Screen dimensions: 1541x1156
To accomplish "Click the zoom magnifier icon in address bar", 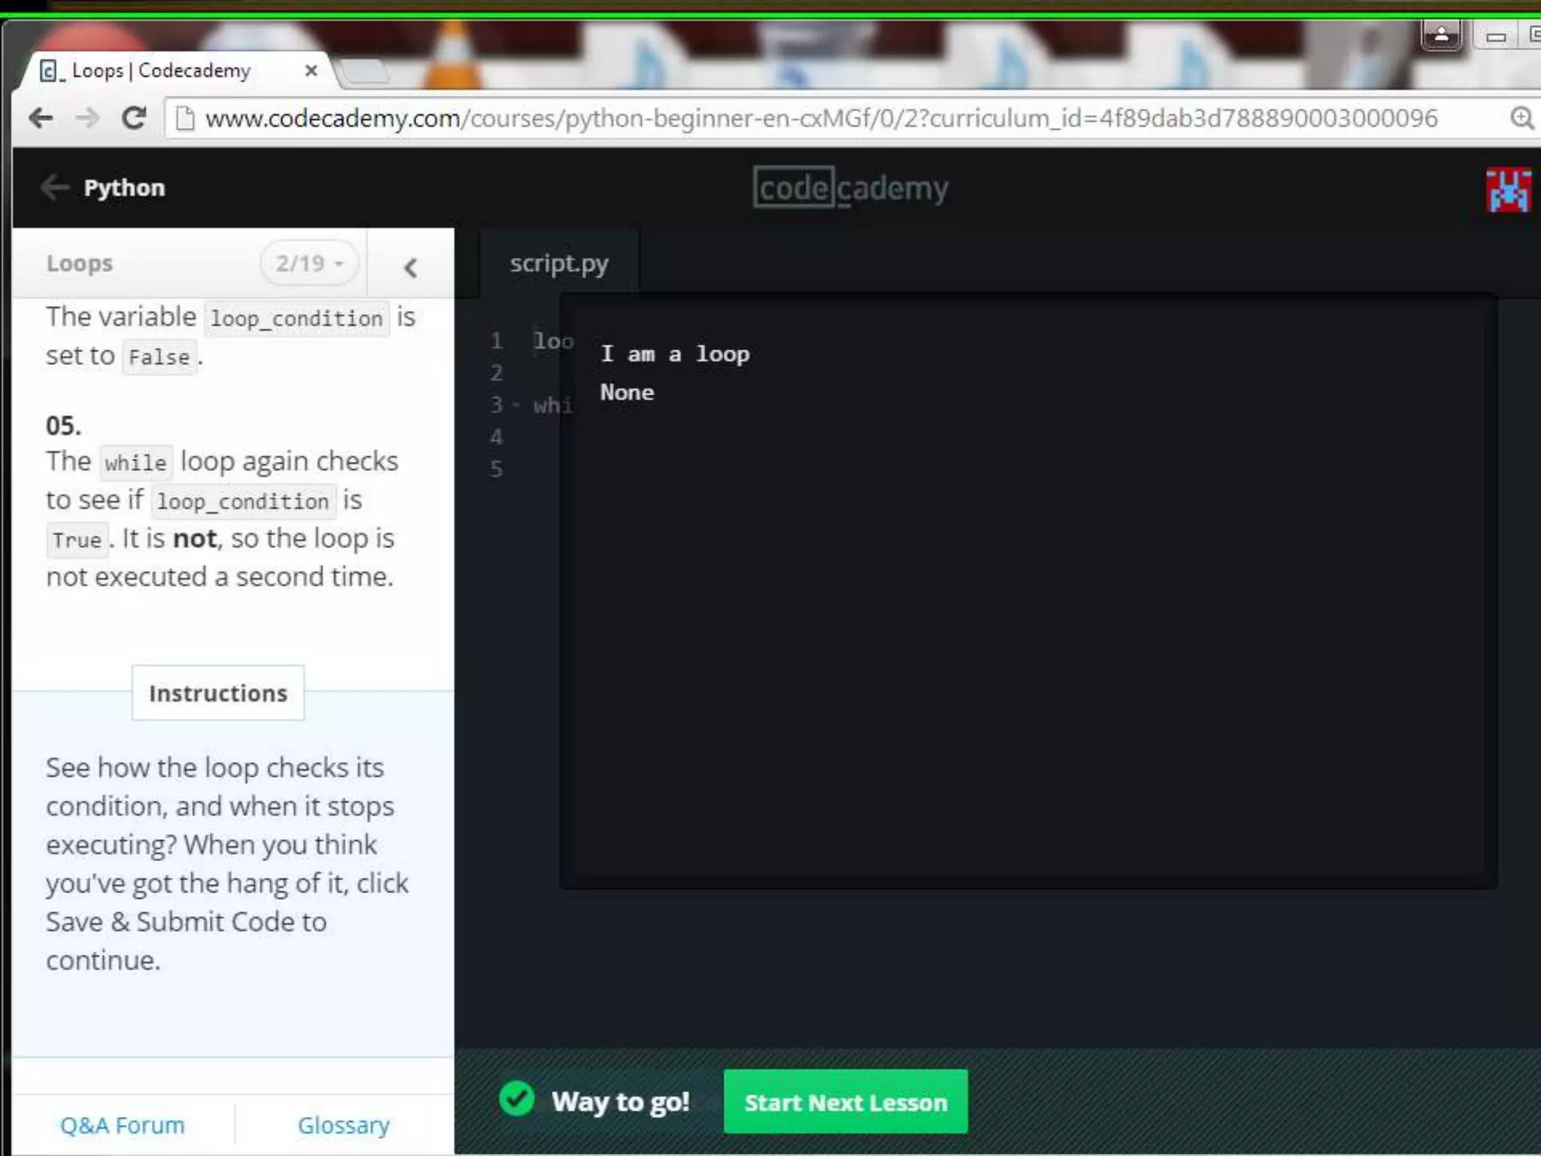I will (1521, 118).
